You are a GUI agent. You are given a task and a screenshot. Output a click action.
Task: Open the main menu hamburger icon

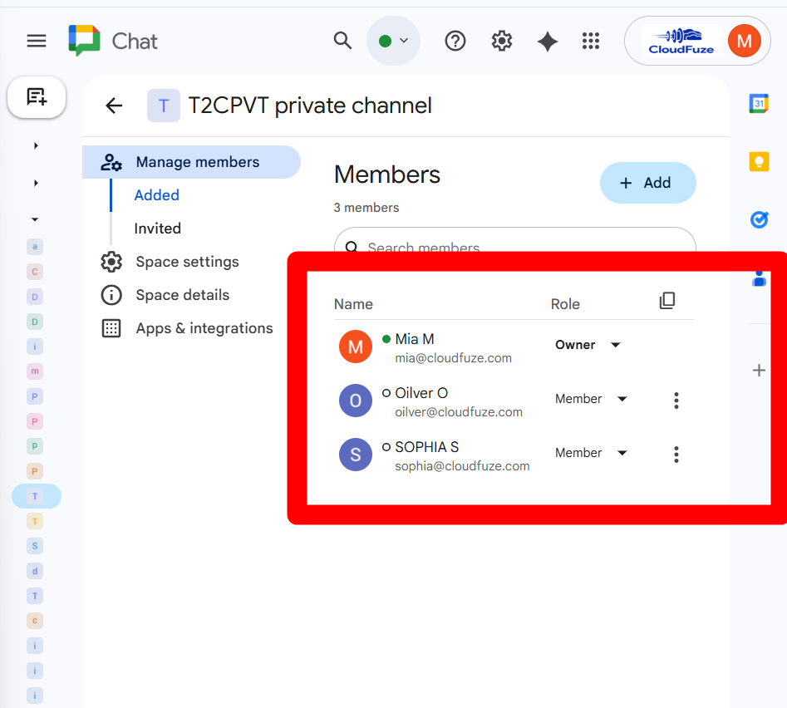pyautogui.click(x=37, y=41)
